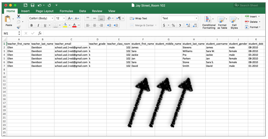Align text to bottom
This screenshot has width=268, height=139.
click(101, 18)
